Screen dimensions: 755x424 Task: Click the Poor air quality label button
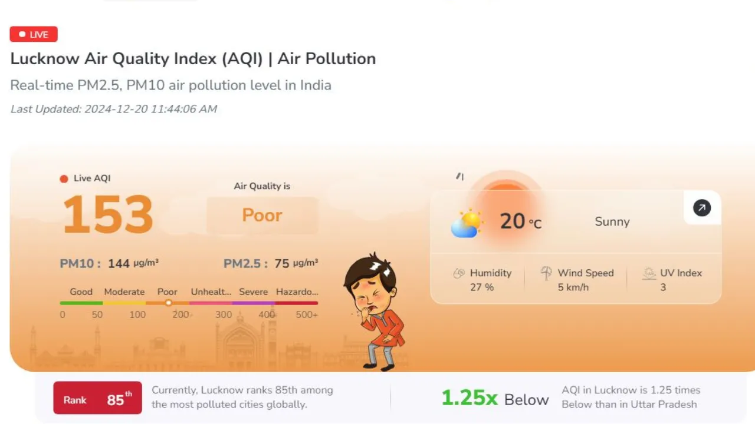coord(262,216)
